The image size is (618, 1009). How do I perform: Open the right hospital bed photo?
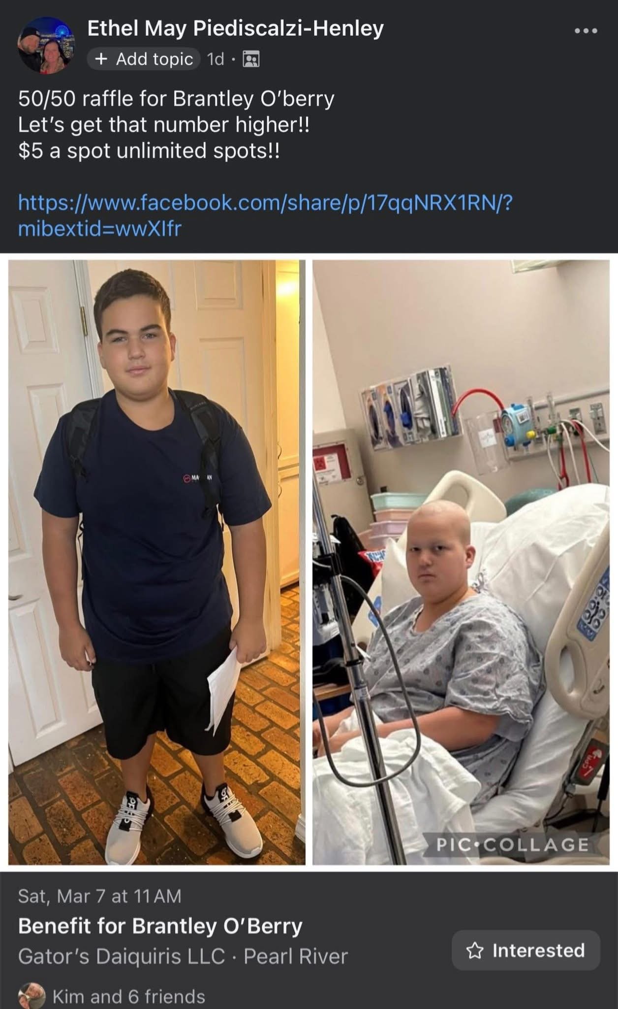click(461, 563)
